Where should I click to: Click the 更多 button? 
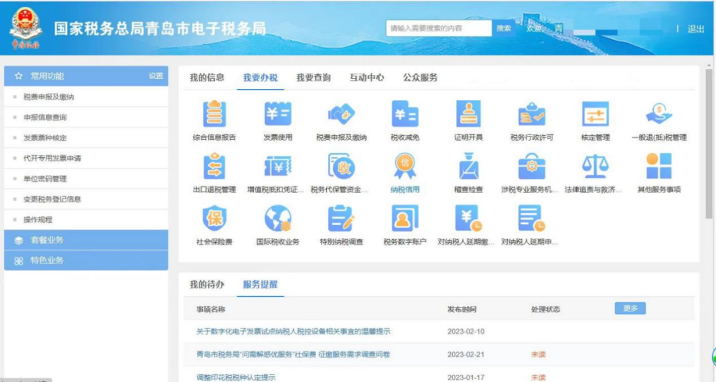(x=630, y=308)
